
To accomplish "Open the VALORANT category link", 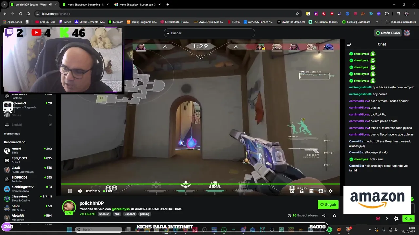I will point(87,214).
